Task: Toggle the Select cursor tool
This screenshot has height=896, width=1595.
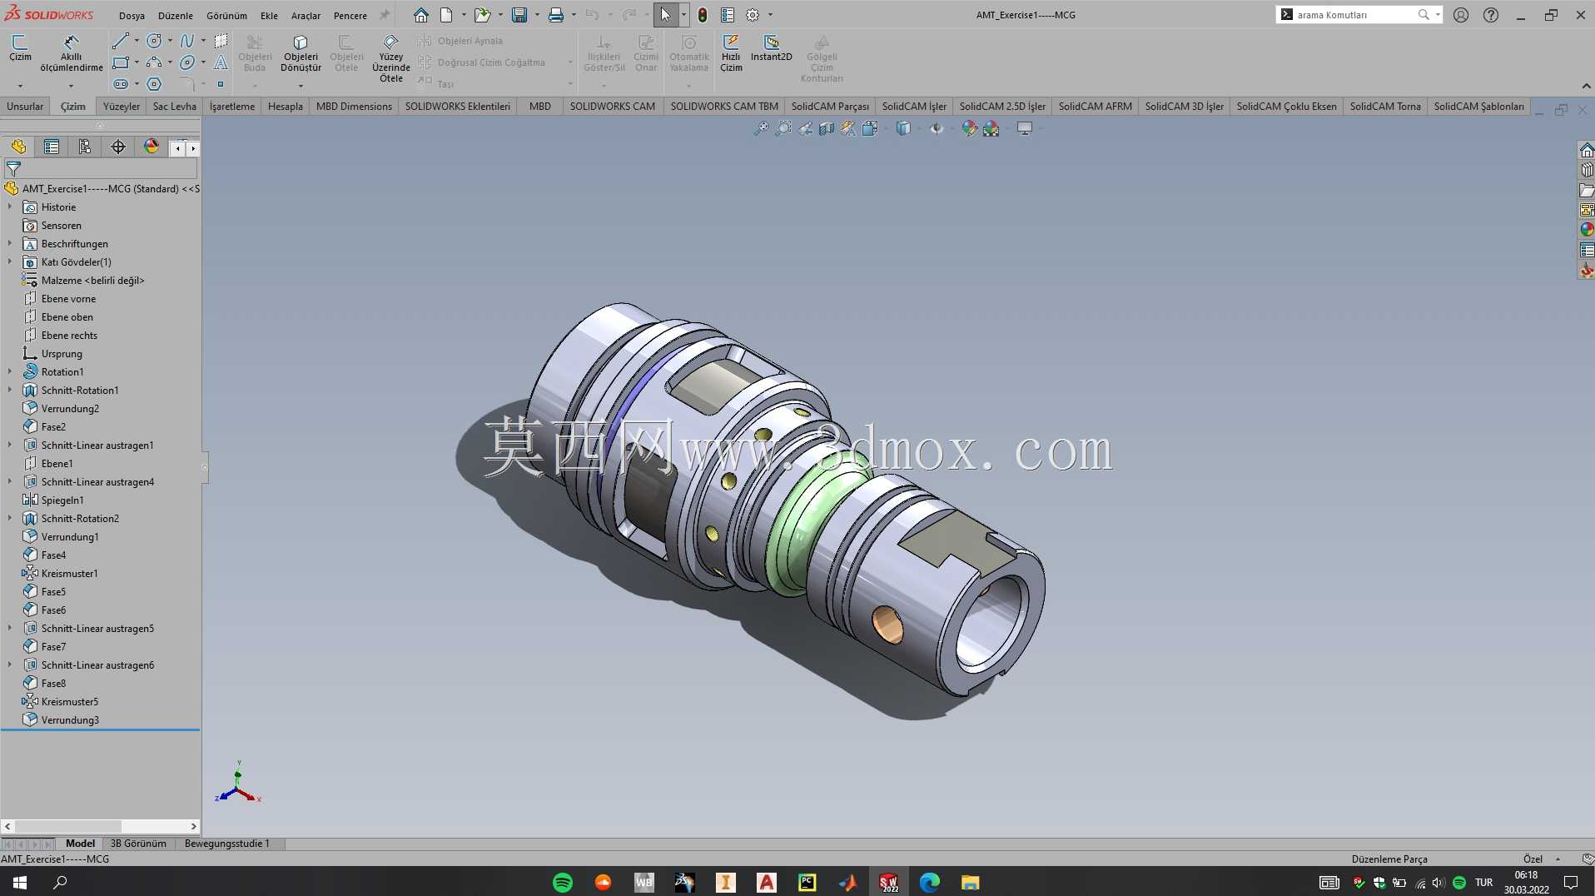Action: tap(665, 15)
